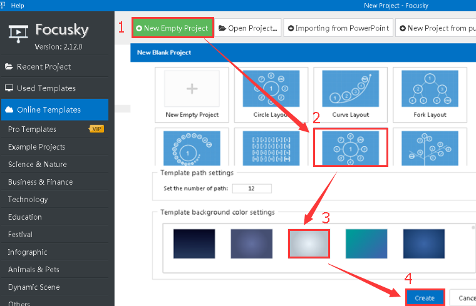Choose the dark navy background swatch
The image size is (476, 306).
(194, 243)
